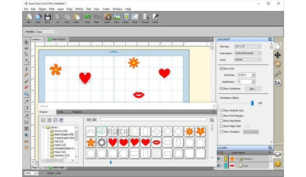
Task: Click the Cutter toolbar icon
Action: [x=155, y=18]
